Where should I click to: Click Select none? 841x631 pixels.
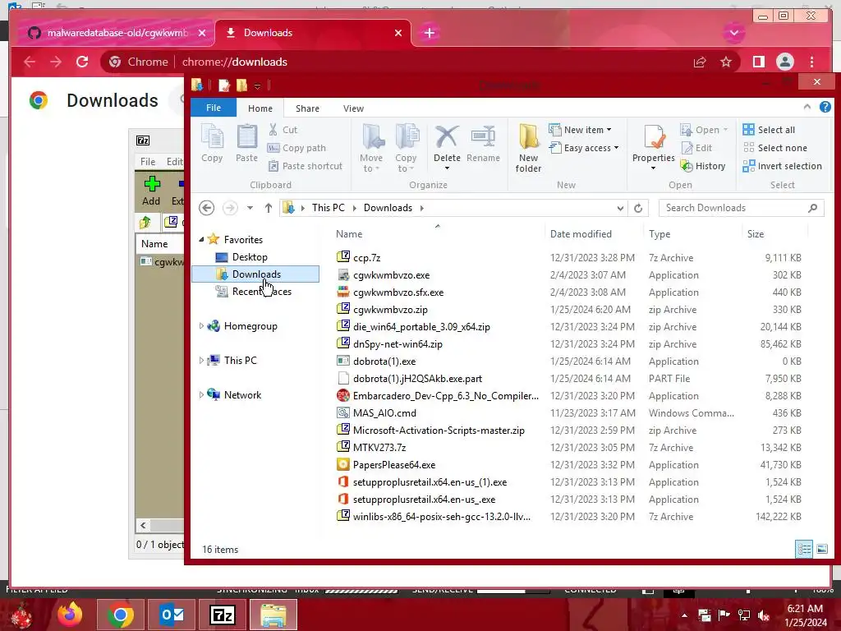tap(775, 148)
